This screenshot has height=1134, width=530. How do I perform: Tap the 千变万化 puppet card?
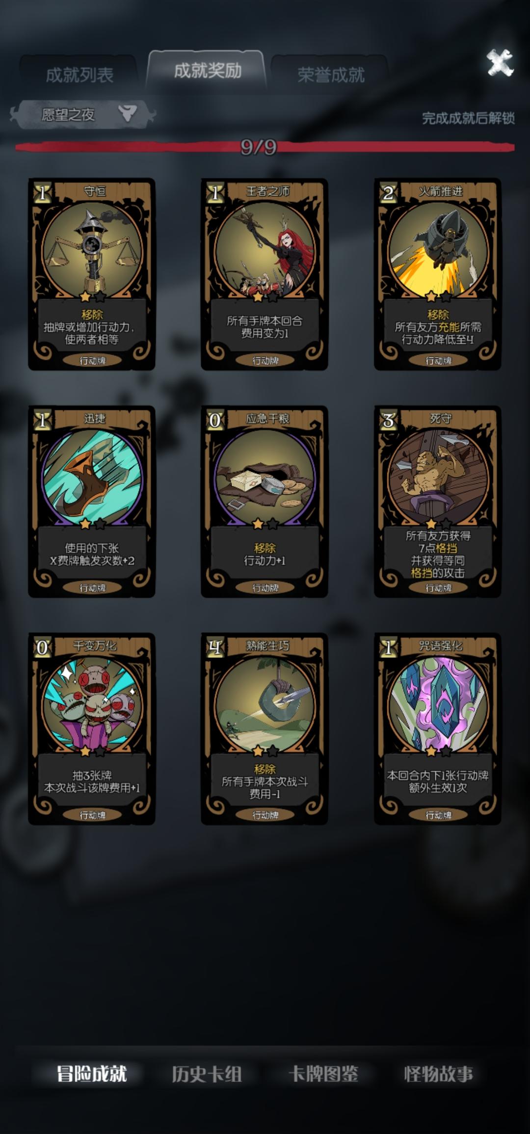pyautogui.click(x=92, y=729)
